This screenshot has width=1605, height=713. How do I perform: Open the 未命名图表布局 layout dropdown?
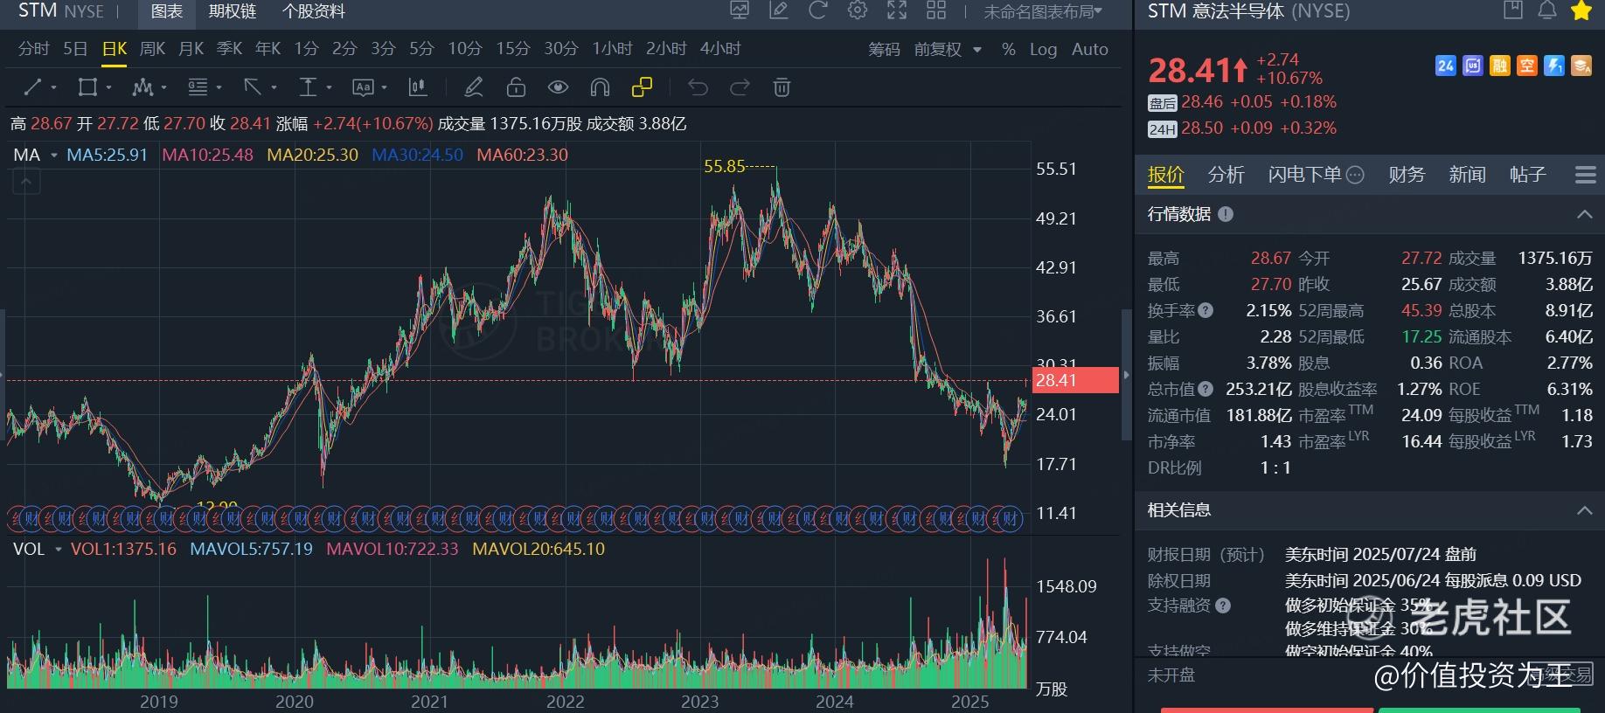pyautogui.click(x=1042, y=11)
